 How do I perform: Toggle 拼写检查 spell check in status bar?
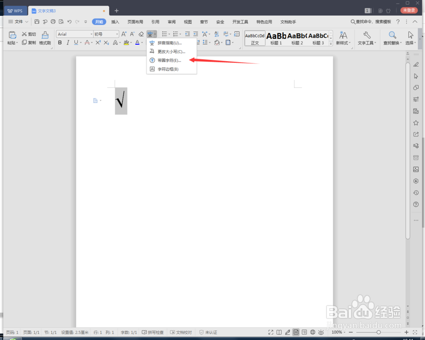pos(153,332)
